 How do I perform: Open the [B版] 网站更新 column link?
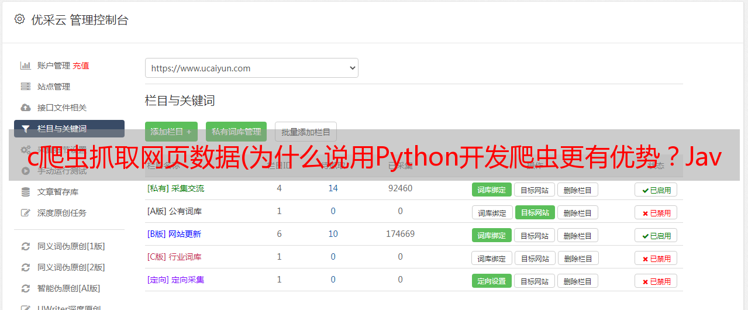coord(174,234)
